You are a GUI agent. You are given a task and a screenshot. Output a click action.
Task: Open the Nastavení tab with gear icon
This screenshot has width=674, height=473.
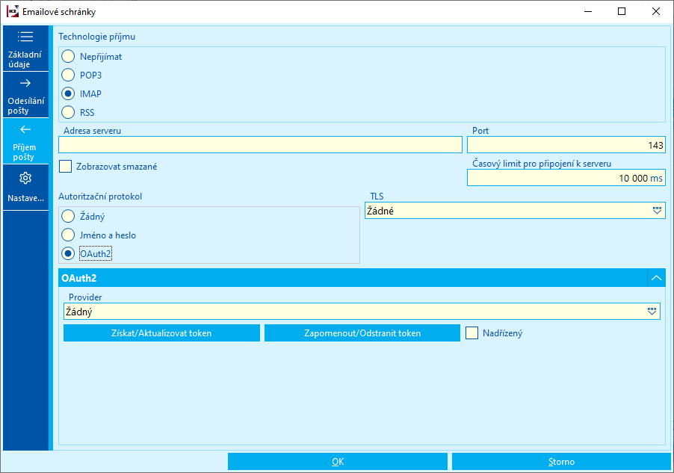tap(25, 188)
